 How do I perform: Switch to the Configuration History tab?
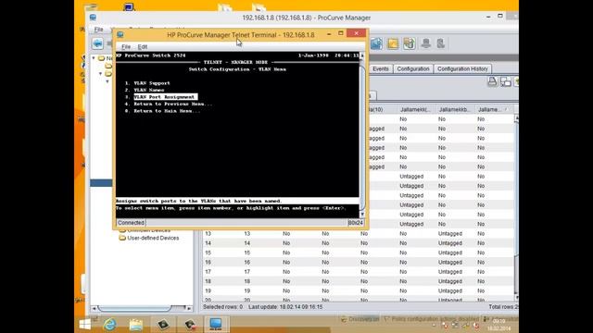click(462, 68)
